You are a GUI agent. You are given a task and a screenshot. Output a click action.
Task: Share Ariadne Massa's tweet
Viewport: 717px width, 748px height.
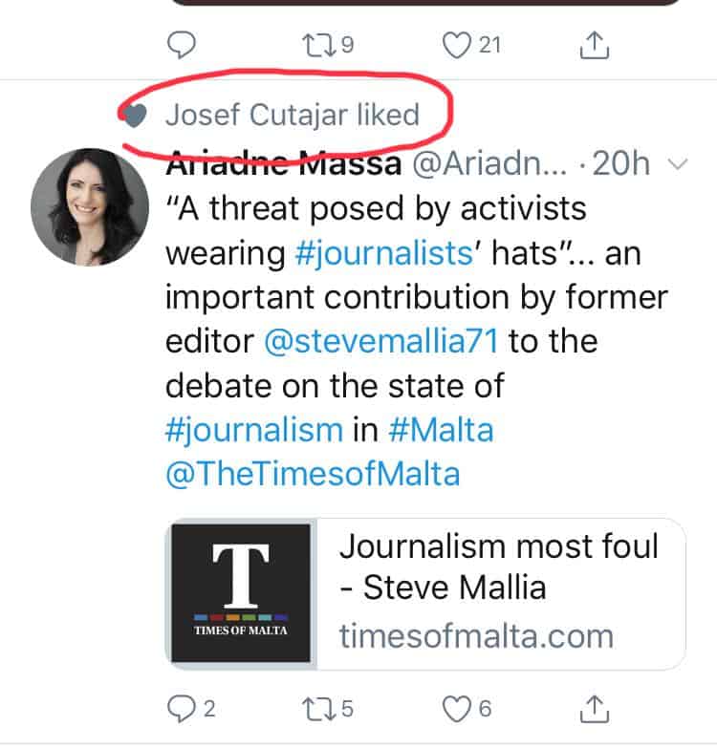tap(595, 708)
